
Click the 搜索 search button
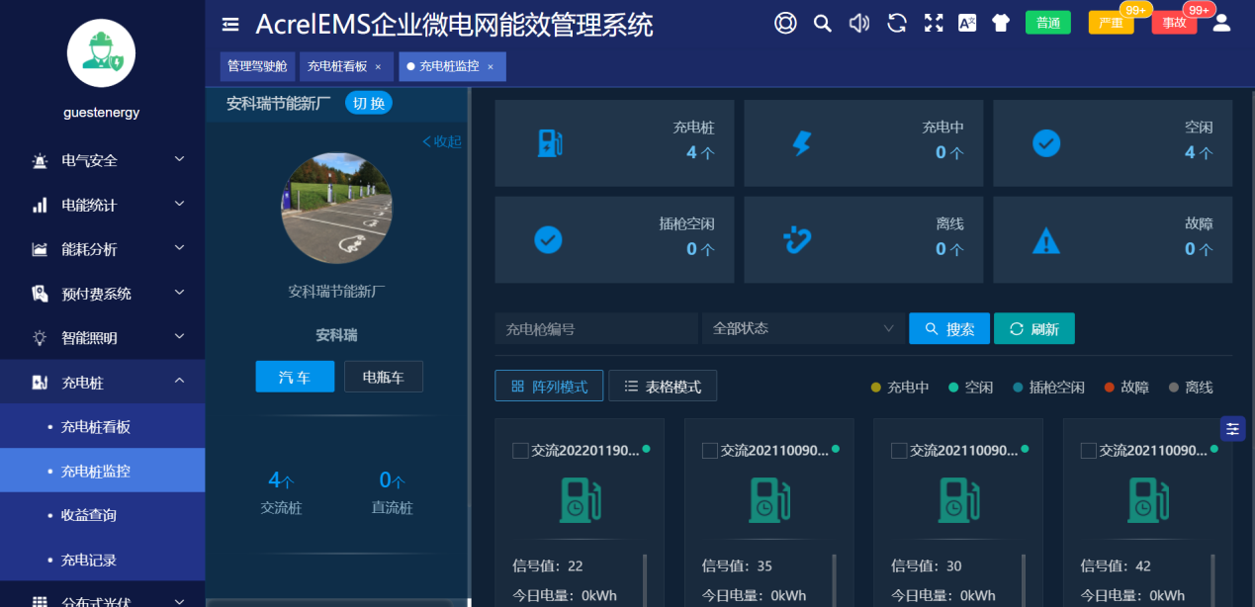tap(948, 329)
